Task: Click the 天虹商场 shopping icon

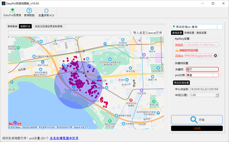Action: pyautogui.click(x=141, y=90)
